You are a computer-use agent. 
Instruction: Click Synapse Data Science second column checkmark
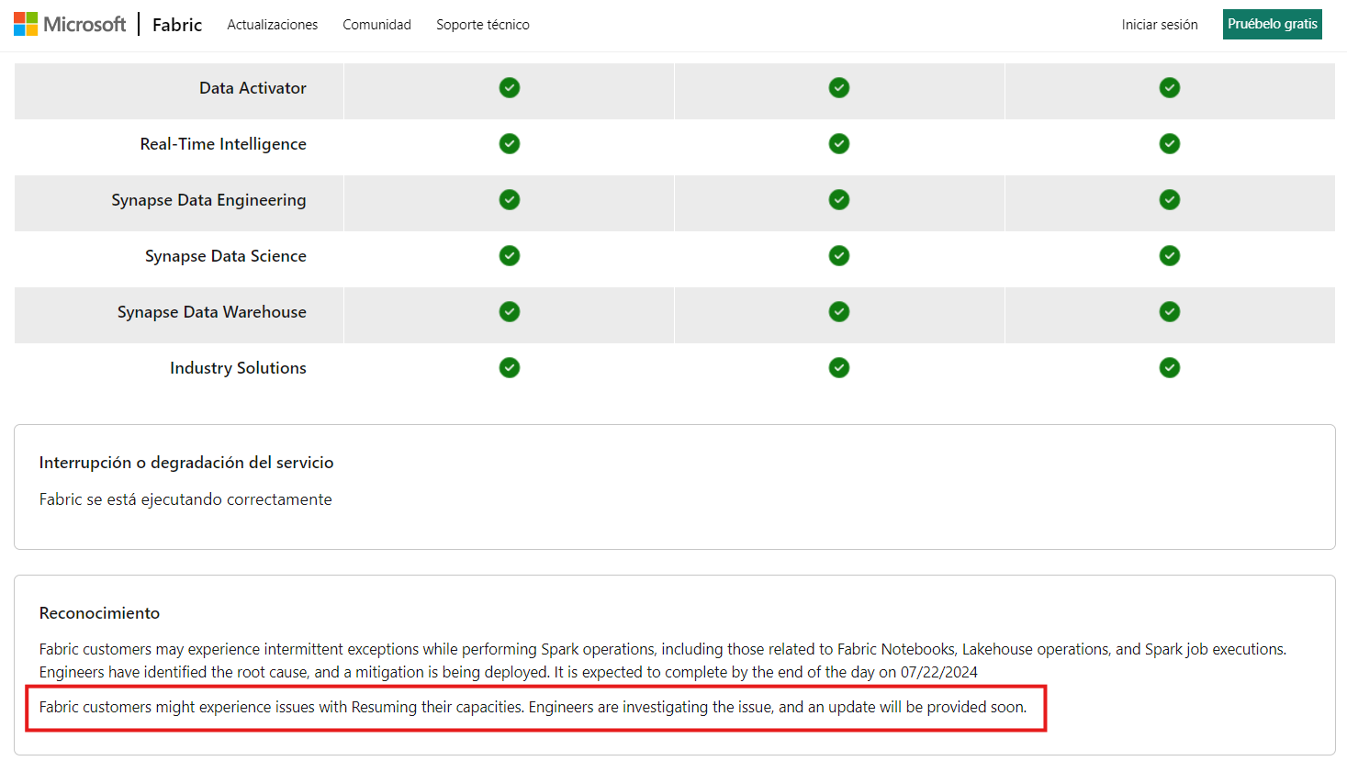[x=839, y=255]
